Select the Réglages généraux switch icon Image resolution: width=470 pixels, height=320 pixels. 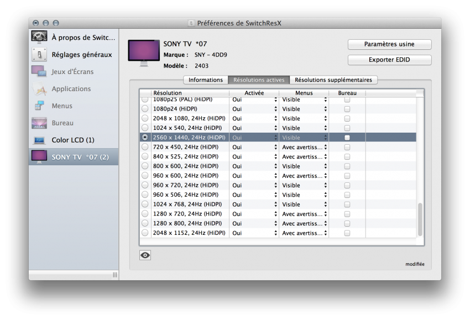coord(39,55)
